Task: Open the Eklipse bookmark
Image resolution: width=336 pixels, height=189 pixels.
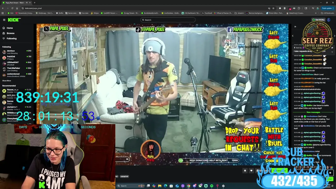Action: (95, 13)
